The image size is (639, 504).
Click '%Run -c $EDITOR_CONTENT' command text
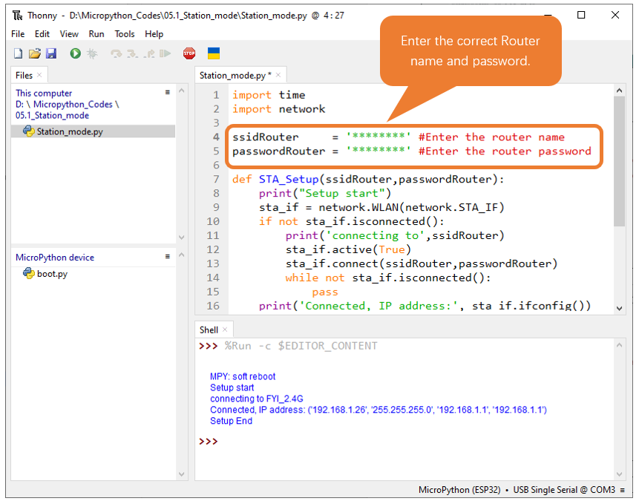[301, 346]
